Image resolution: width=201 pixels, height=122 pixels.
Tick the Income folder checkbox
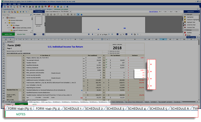8,22
